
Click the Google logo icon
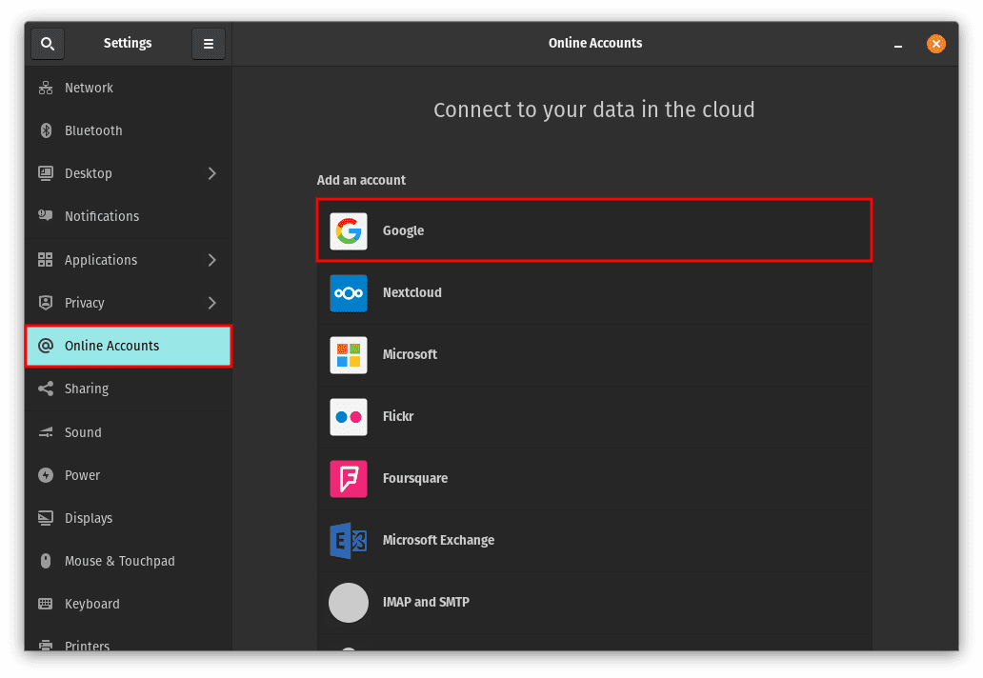pos(349,231)
